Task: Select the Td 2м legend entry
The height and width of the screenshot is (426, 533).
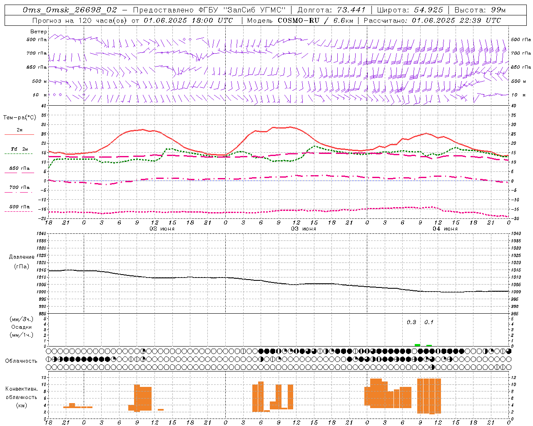Action: click(19, 149)
